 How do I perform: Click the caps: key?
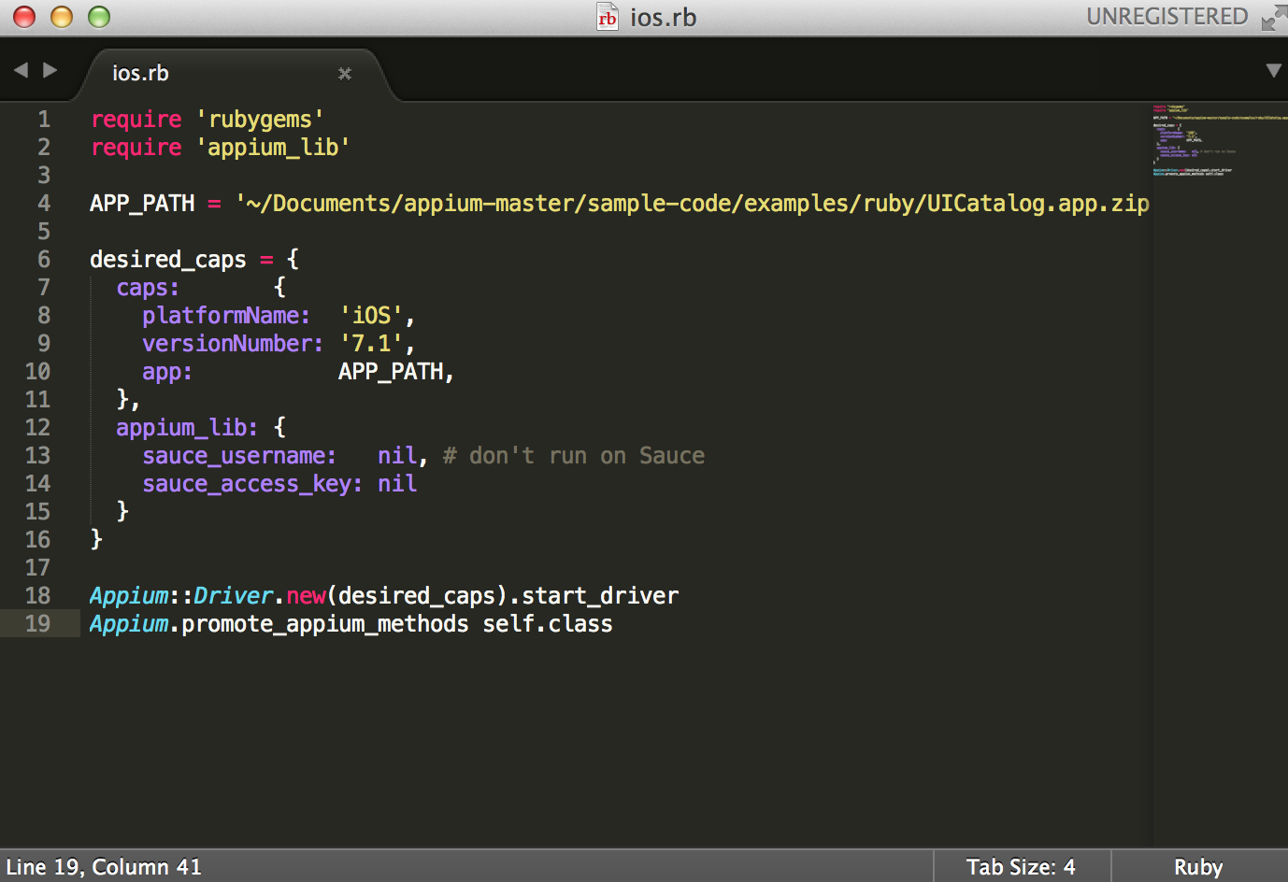pyautogui.click(x=148, y=288)
